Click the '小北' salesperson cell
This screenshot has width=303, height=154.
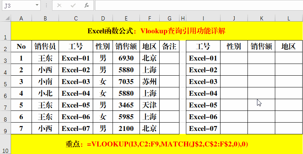[45, 93]
